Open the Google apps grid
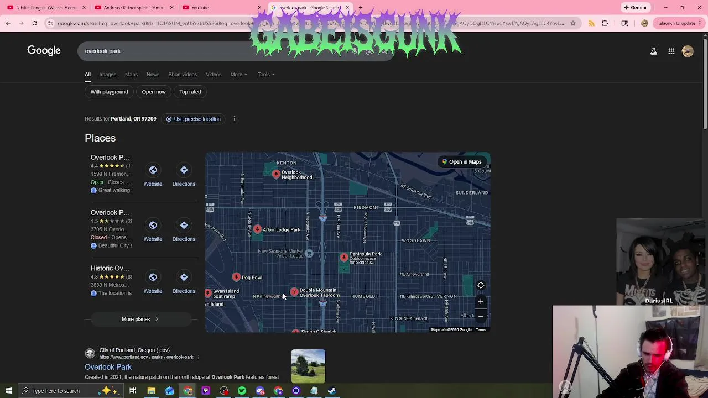708x398 pixels. tap(671, 51)
